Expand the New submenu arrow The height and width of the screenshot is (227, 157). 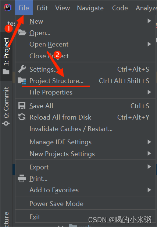pyautogui.click(x=149, y=21)
